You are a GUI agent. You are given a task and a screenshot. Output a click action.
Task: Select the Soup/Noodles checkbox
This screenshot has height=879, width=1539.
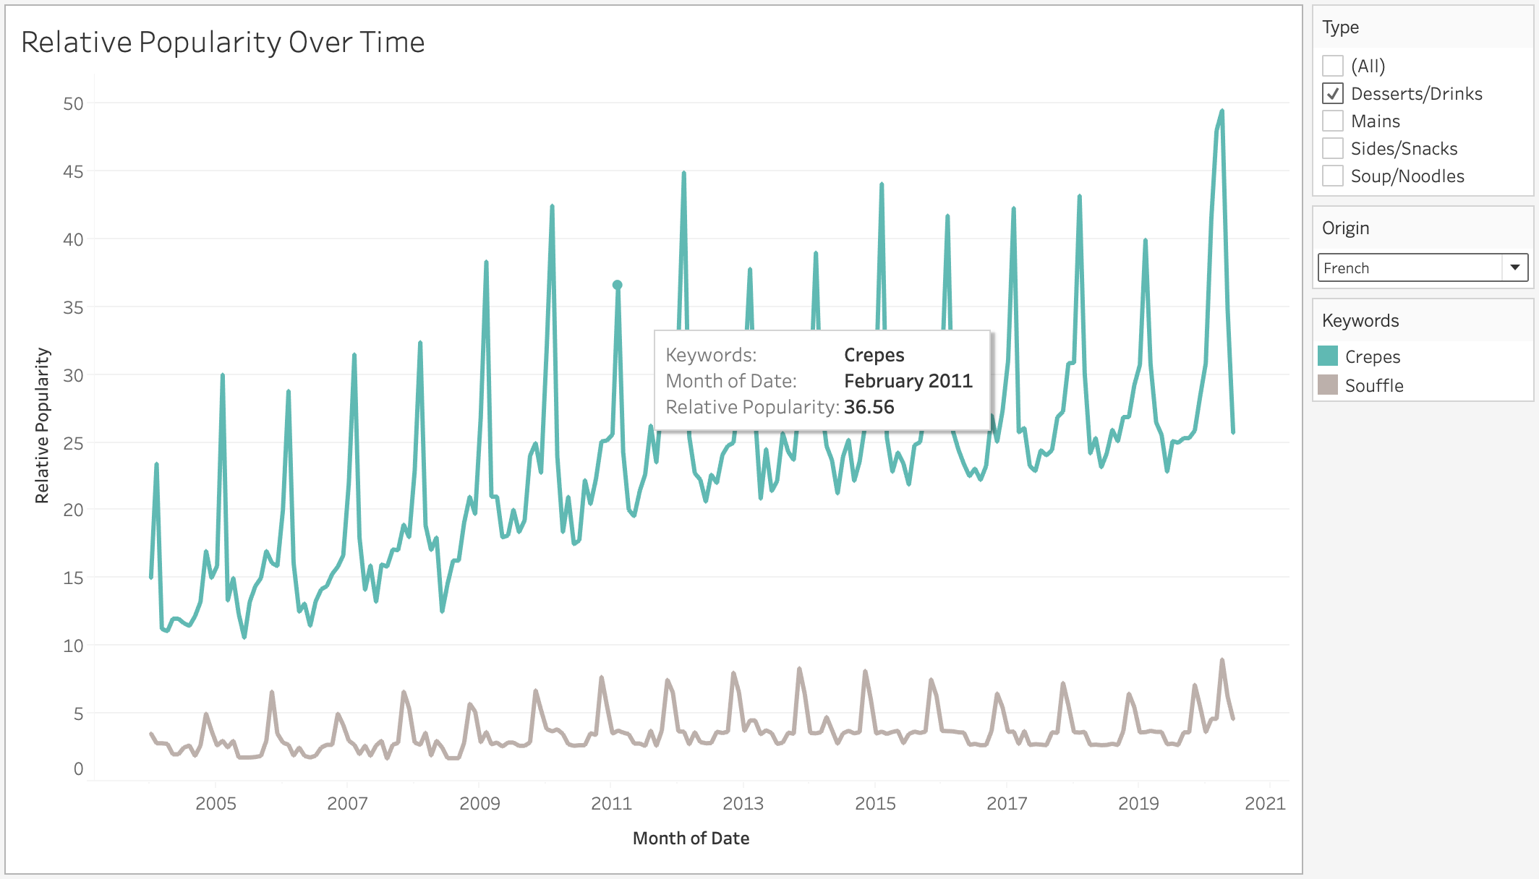pyautogui.click(x=1333, y=176)
